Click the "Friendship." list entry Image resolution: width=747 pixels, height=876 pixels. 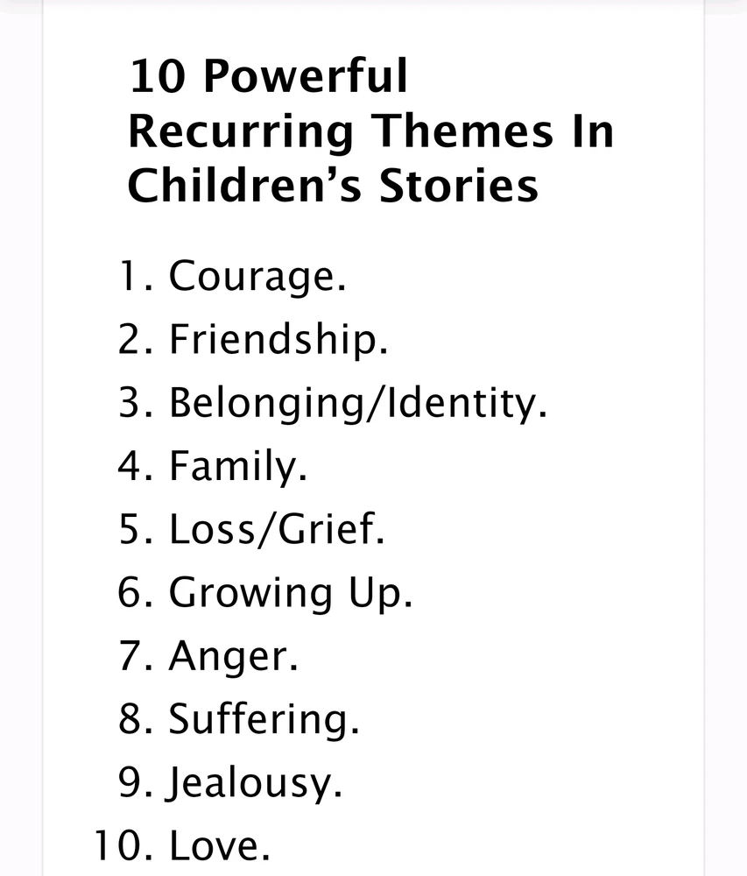pos(278,340)
